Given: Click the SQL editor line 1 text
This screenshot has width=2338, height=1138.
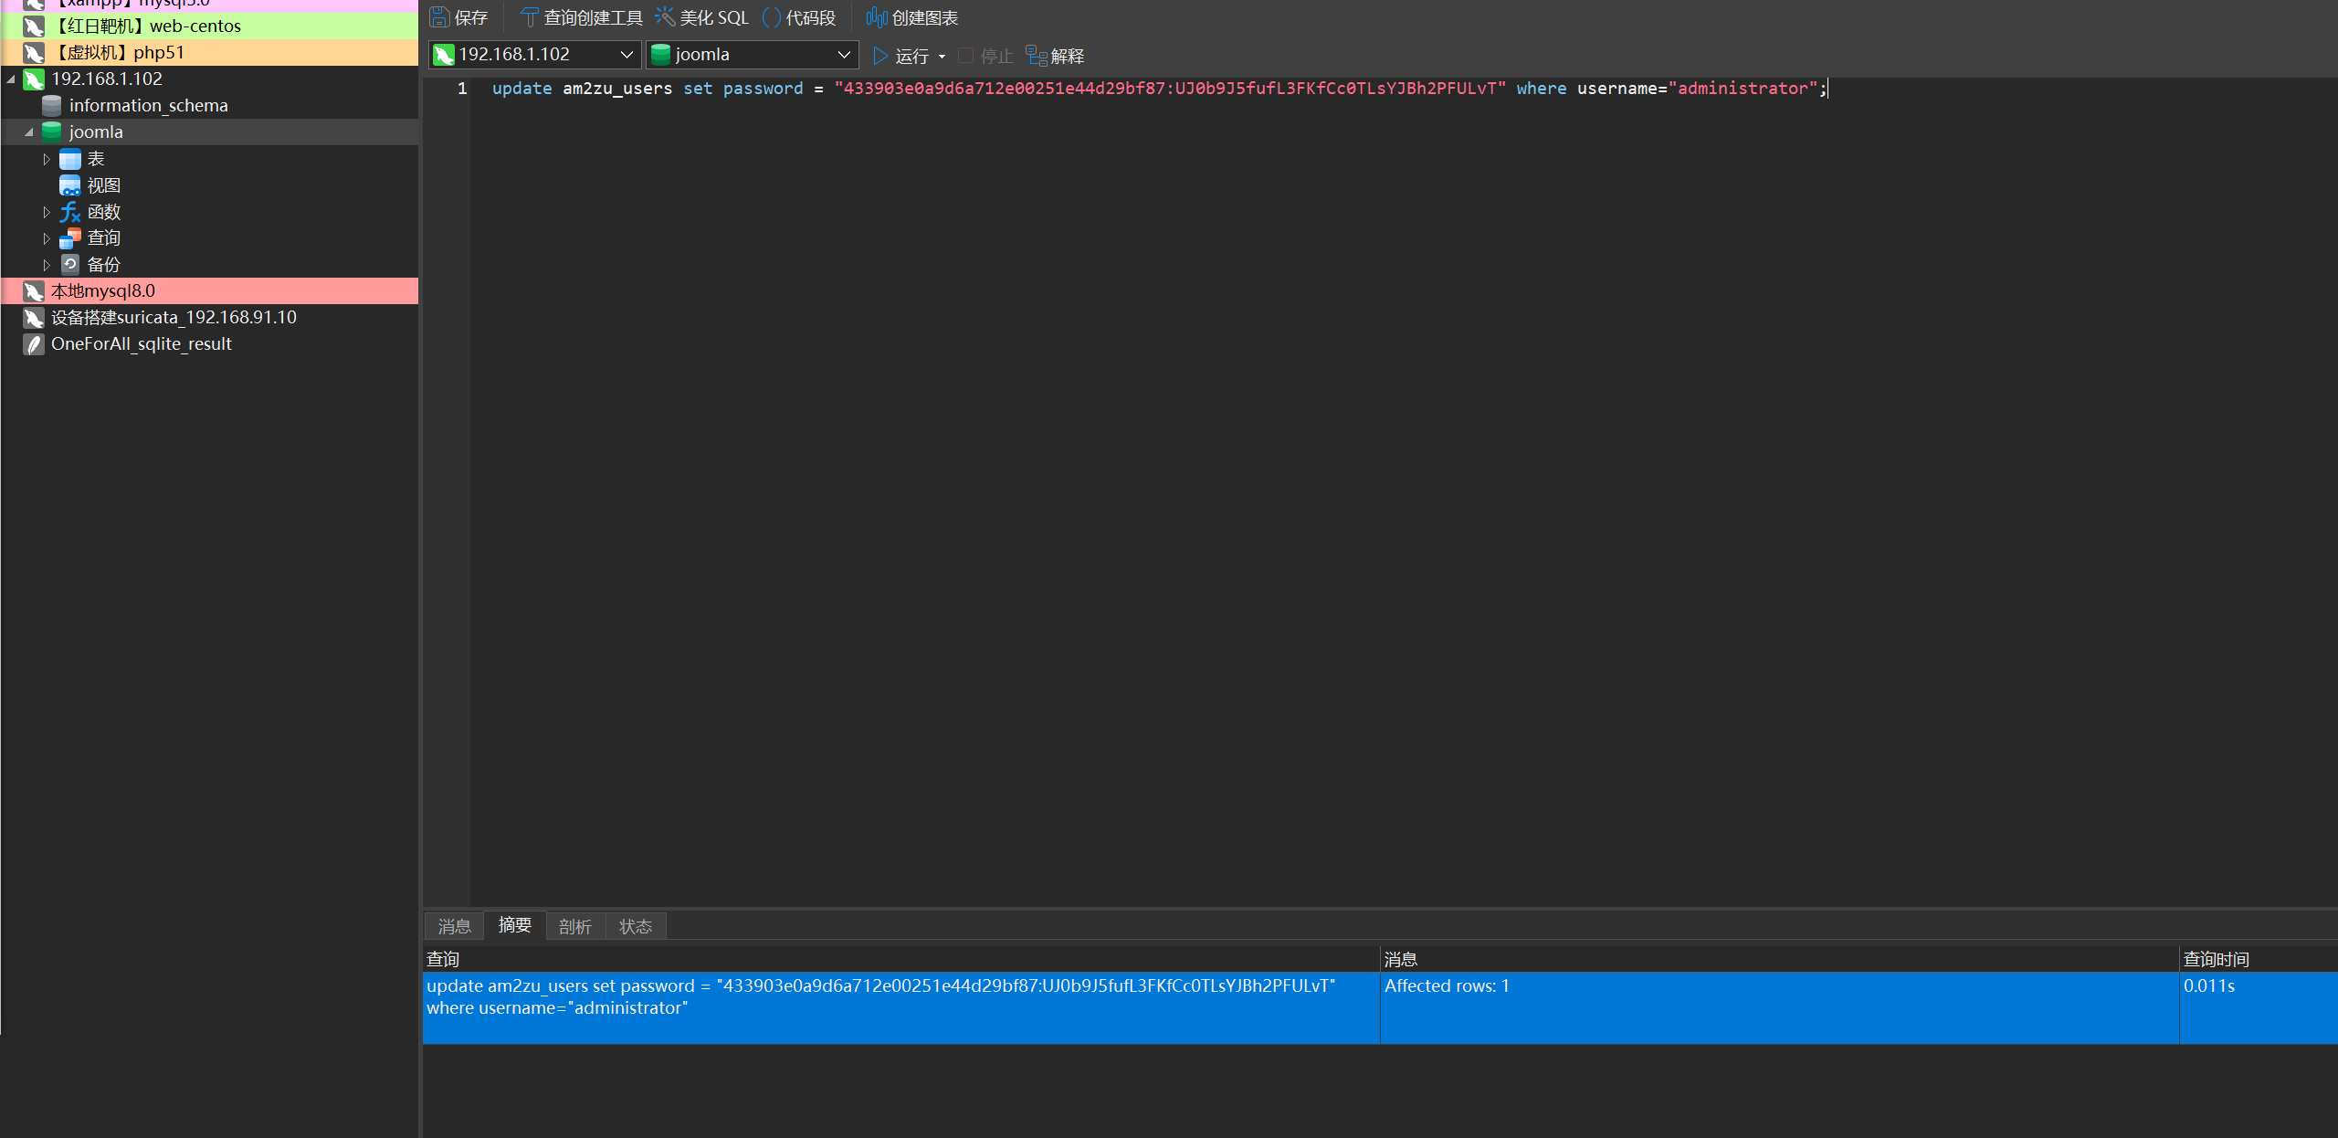Looking at the screenshot, I should (1096, 89).
